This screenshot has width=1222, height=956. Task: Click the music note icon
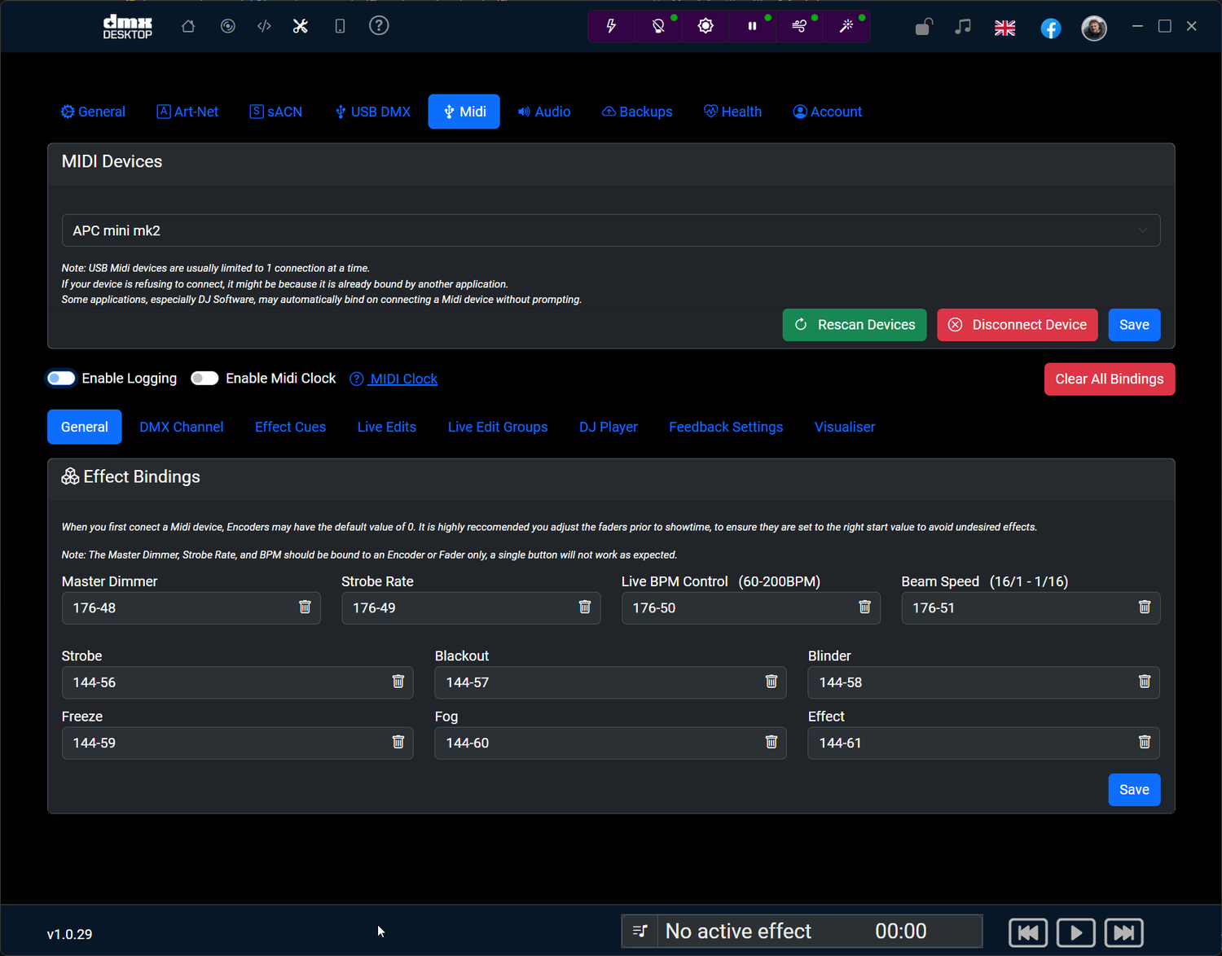click(x=963, y=27)
